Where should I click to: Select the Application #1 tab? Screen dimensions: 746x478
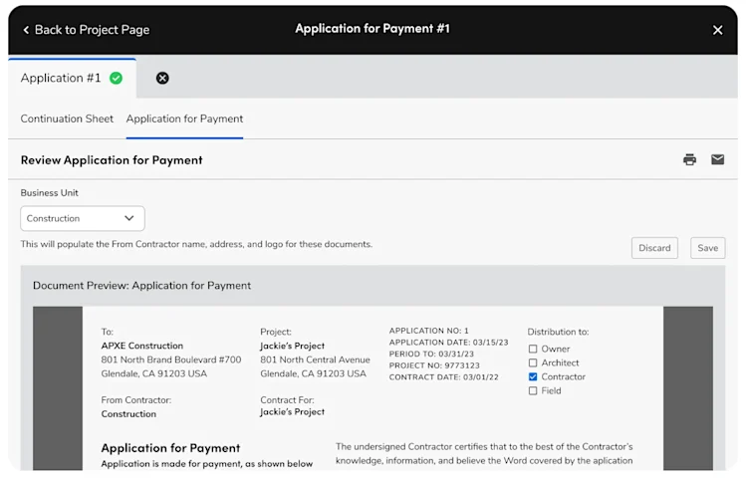point(72,79)
